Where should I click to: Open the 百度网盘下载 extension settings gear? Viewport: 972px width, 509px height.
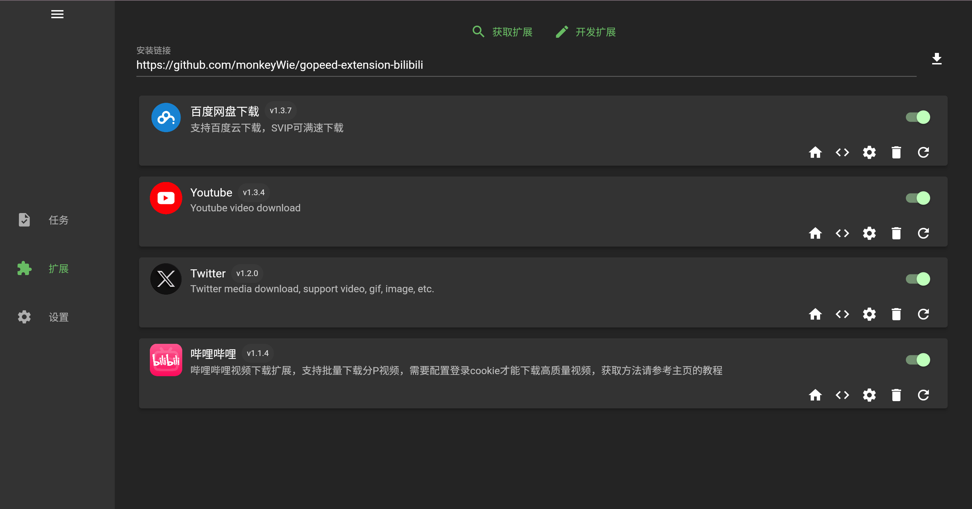pos(869,152)
